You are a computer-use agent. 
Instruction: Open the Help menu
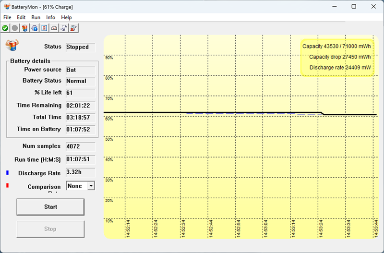(66, 17)
